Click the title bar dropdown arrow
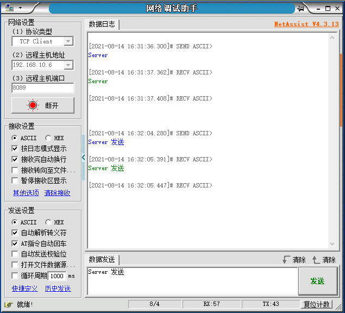Viewport: 345px width, 313px height. click(x=21, y=8)
